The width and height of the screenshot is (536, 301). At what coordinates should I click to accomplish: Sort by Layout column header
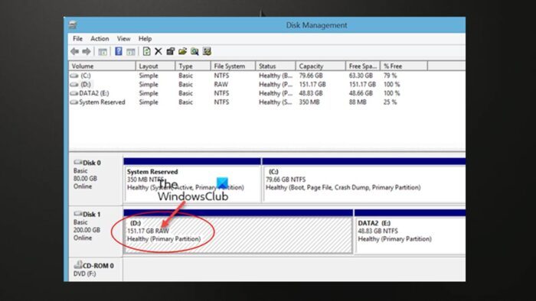[155, 66]
